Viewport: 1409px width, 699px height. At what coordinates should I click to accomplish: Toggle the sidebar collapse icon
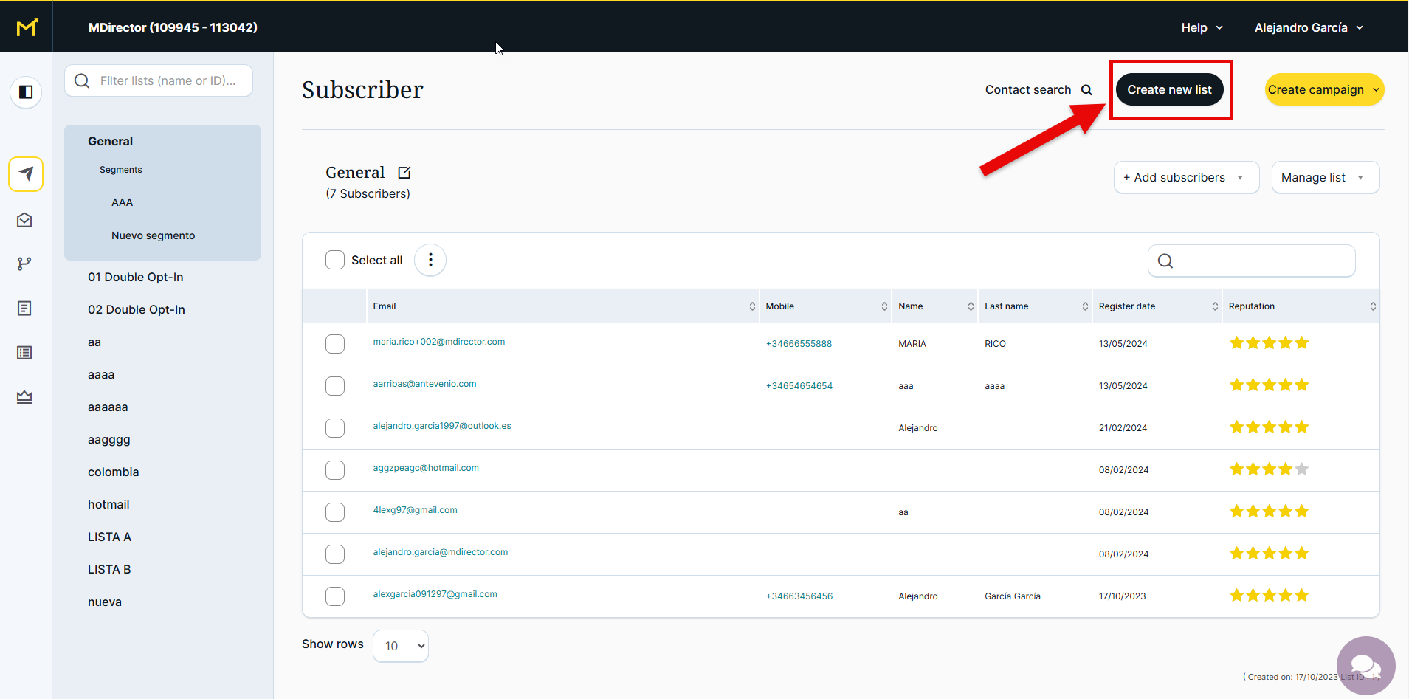pos(26,92)
